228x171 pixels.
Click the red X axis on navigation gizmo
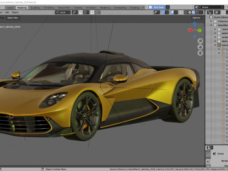pos(190,30)
